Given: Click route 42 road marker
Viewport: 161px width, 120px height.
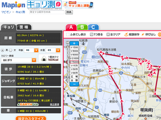Looking at the screenshot, I should point(85,110).
